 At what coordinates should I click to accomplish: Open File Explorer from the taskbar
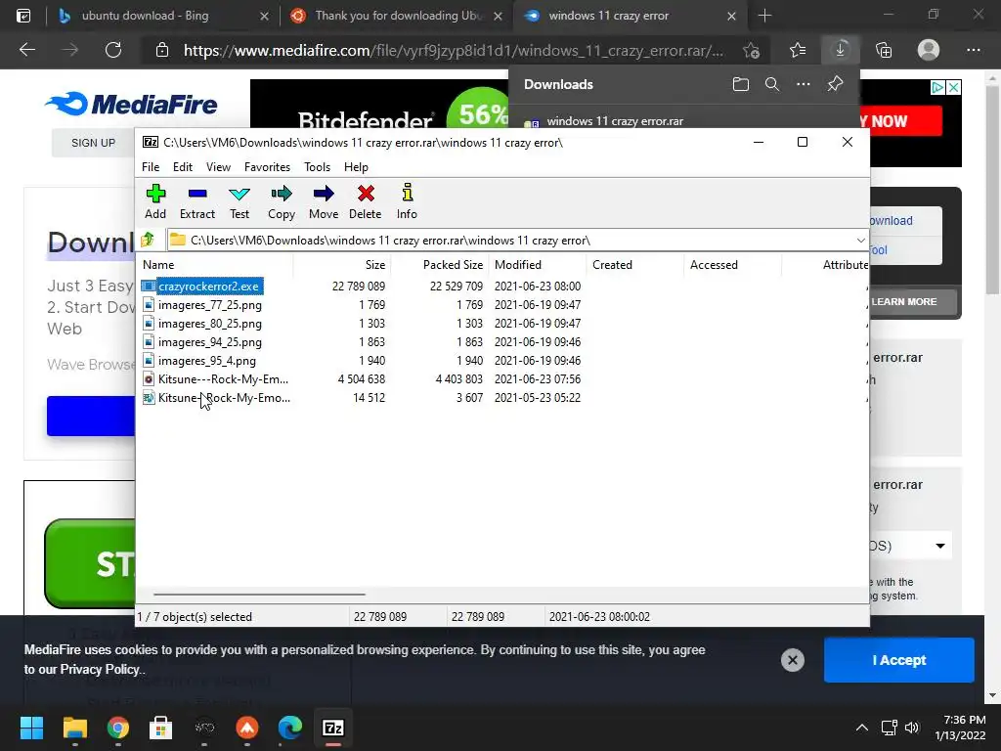74,728
